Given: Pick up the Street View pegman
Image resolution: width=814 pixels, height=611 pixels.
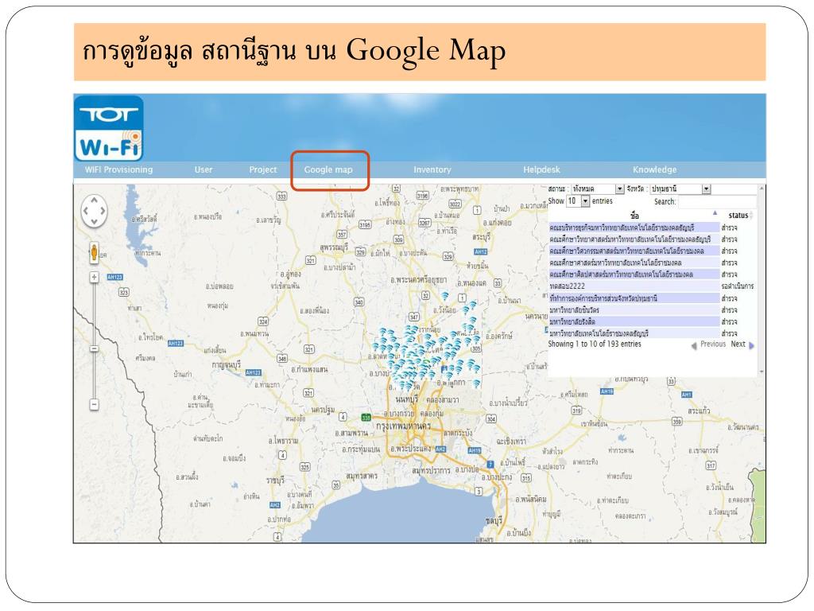Looking at the screenshot, I should tap(94, 252).
